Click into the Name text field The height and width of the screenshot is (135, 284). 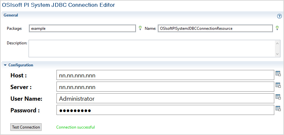215,28
